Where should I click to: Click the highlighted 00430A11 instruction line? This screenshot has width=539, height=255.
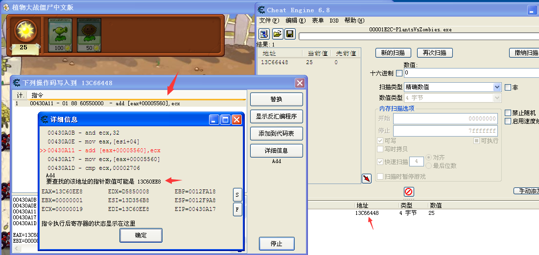tap(104, 151)
